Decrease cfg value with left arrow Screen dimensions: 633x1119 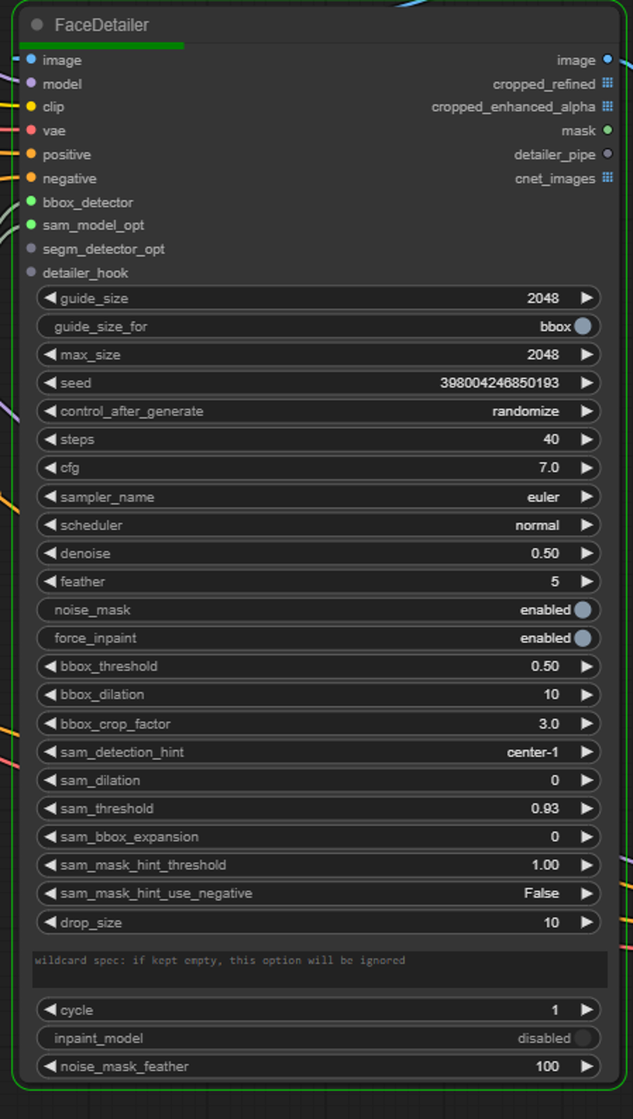tap(51, 468)
